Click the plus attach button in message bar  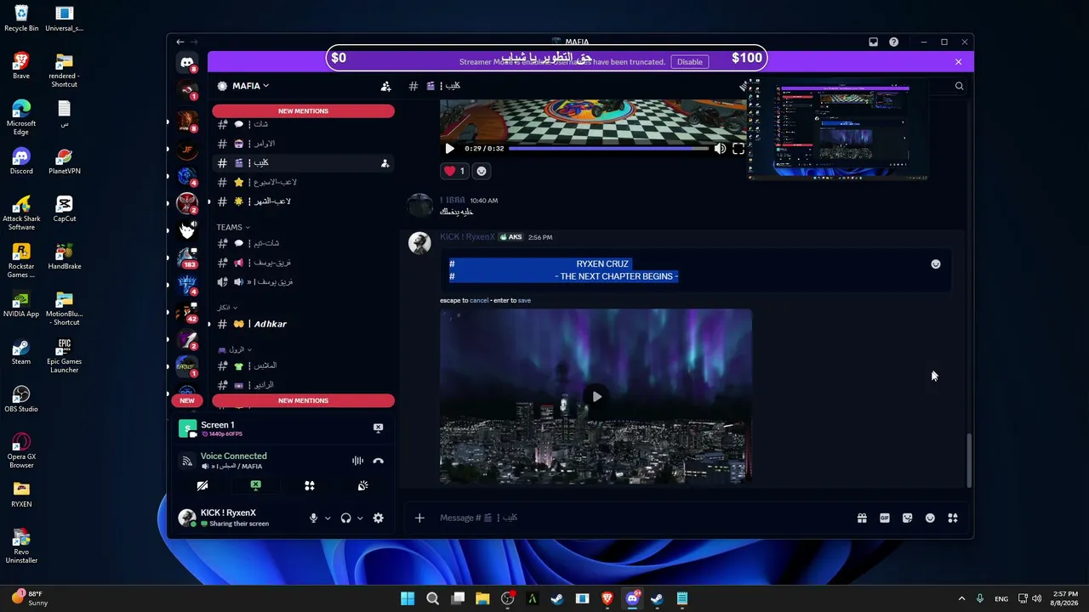click(x=419, y=518)
